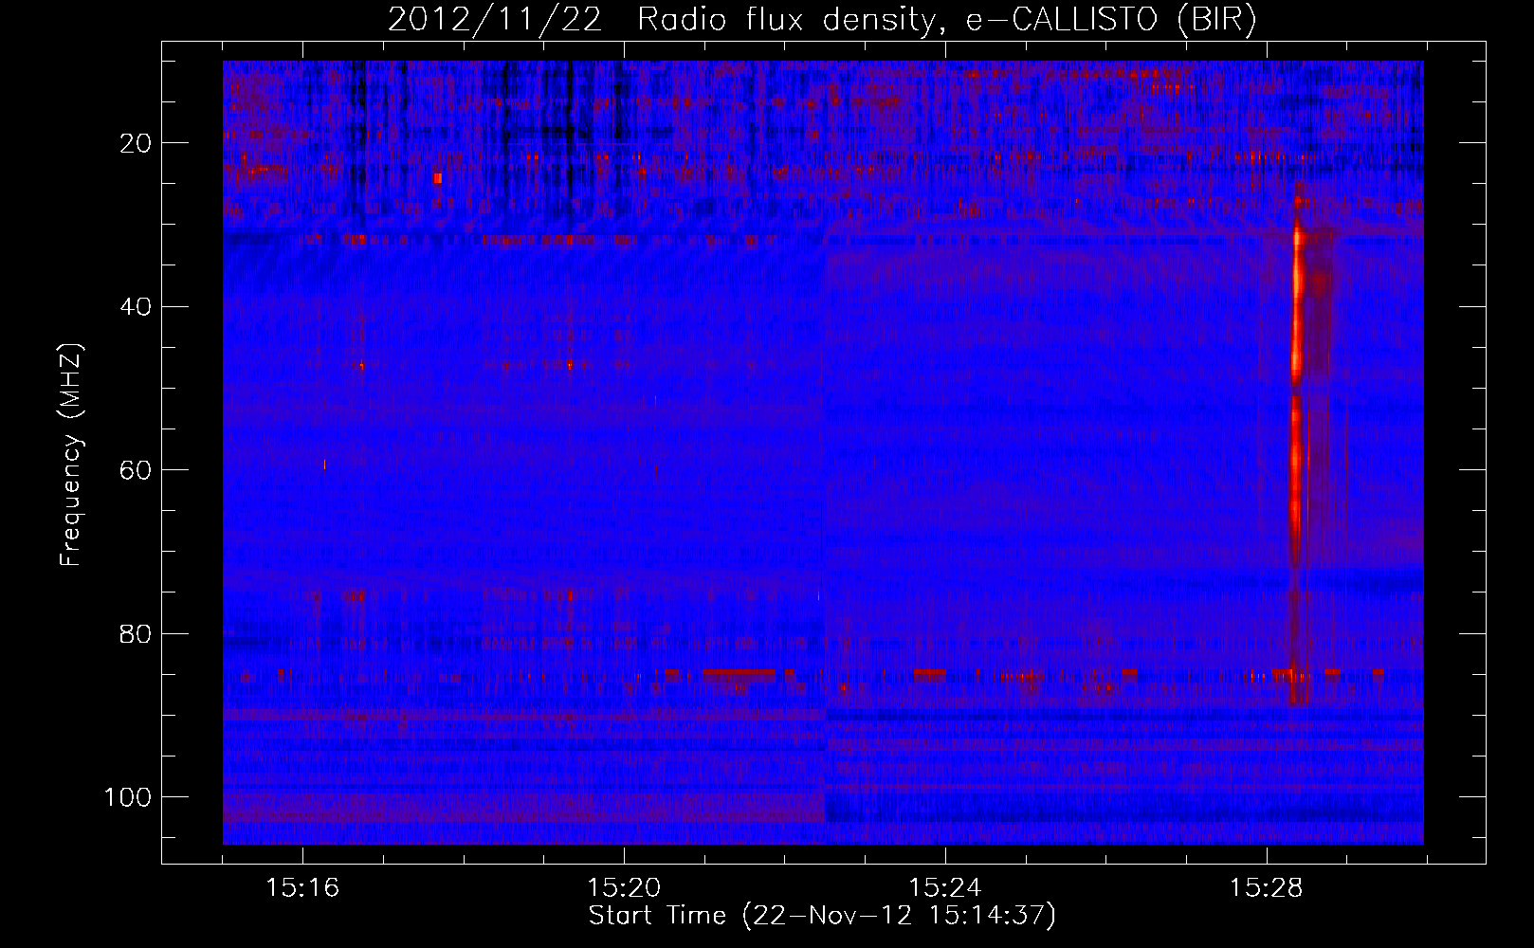Click the plot title '2012/11/22 Radio flux density, e-CALLISTO (BIR)'
This screenshot has height=948, width=1534.
822,21
